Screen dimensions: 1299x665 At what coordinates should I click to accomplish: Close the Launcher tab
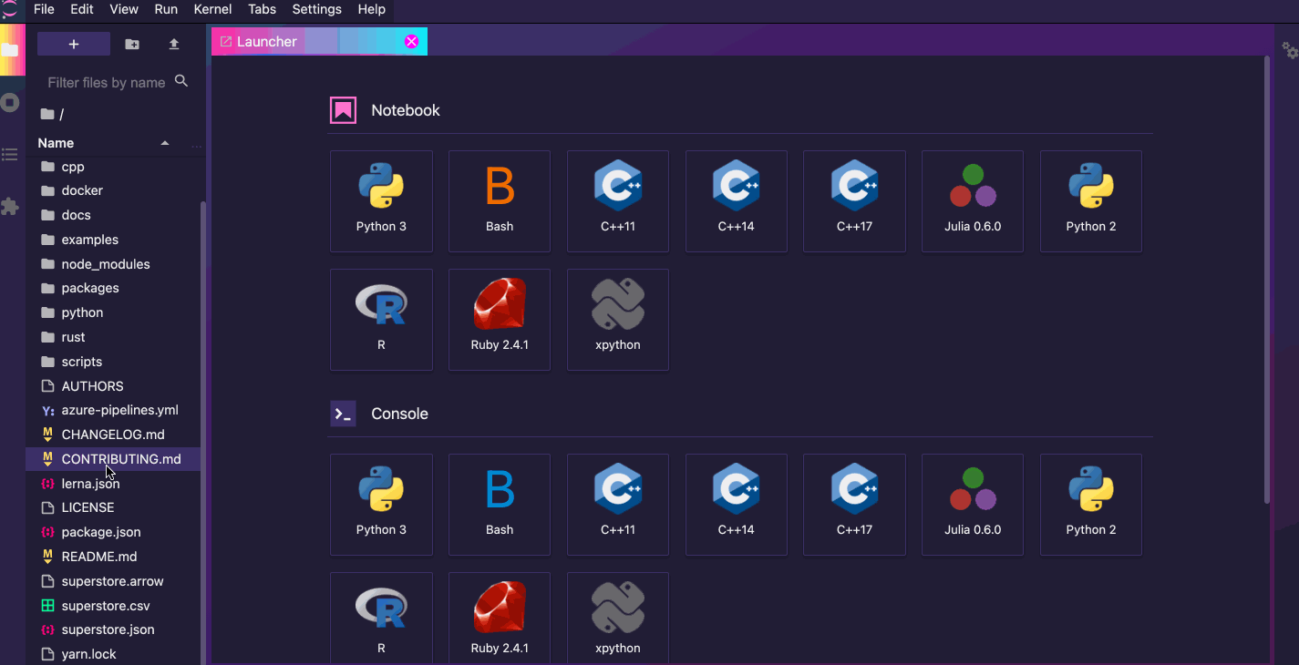[411, 41]
